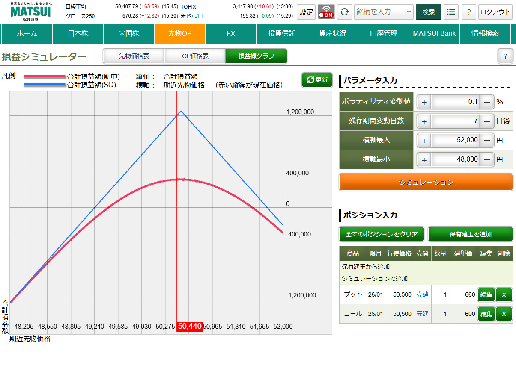
Task: Switch to the OP価格表 tab
Action: click(195, 56)
